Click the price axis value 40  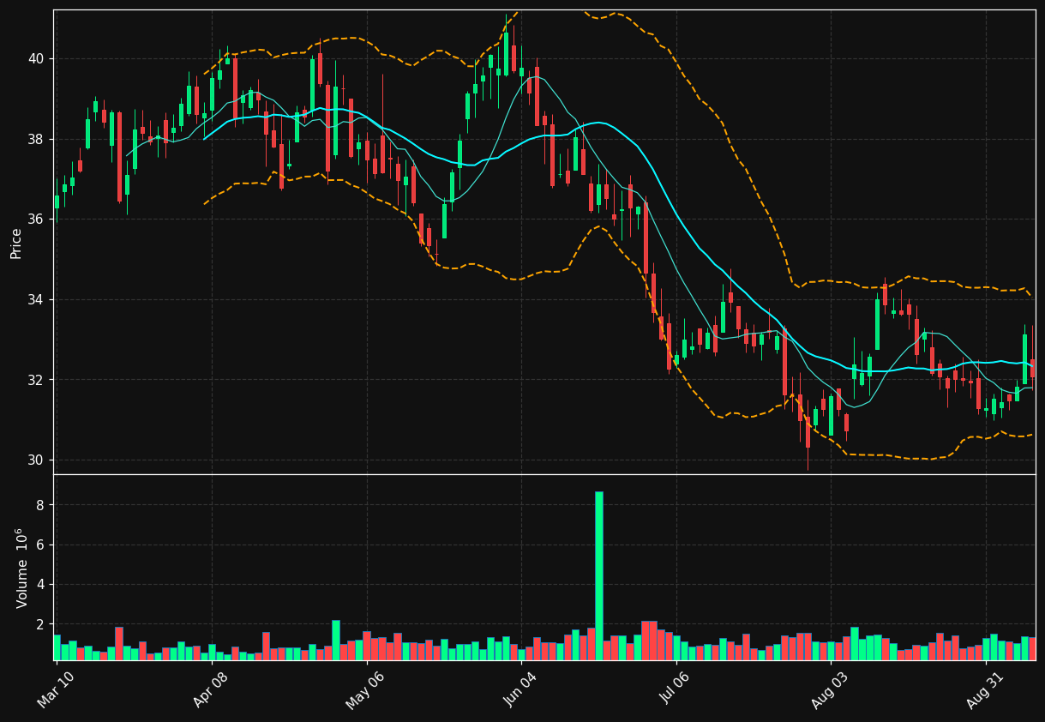coord(38,59)
